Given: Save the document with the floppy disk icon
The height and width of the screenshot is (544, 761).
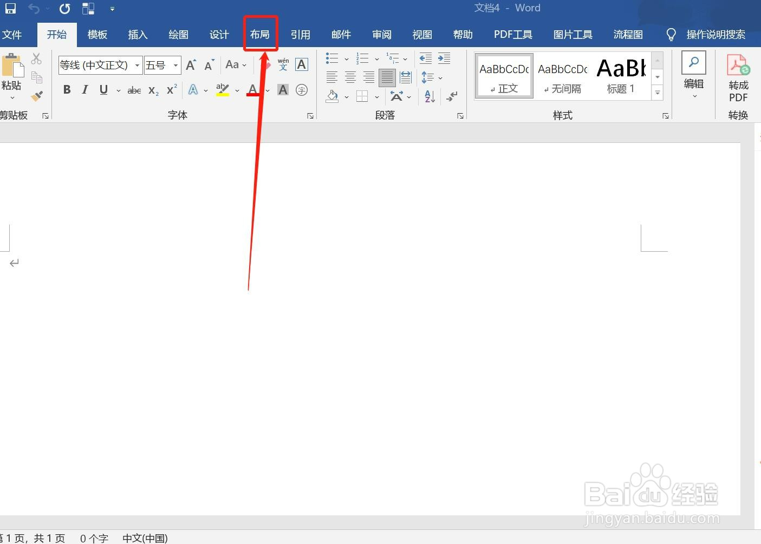Looking at the screenshot, I should pos(10,8).
